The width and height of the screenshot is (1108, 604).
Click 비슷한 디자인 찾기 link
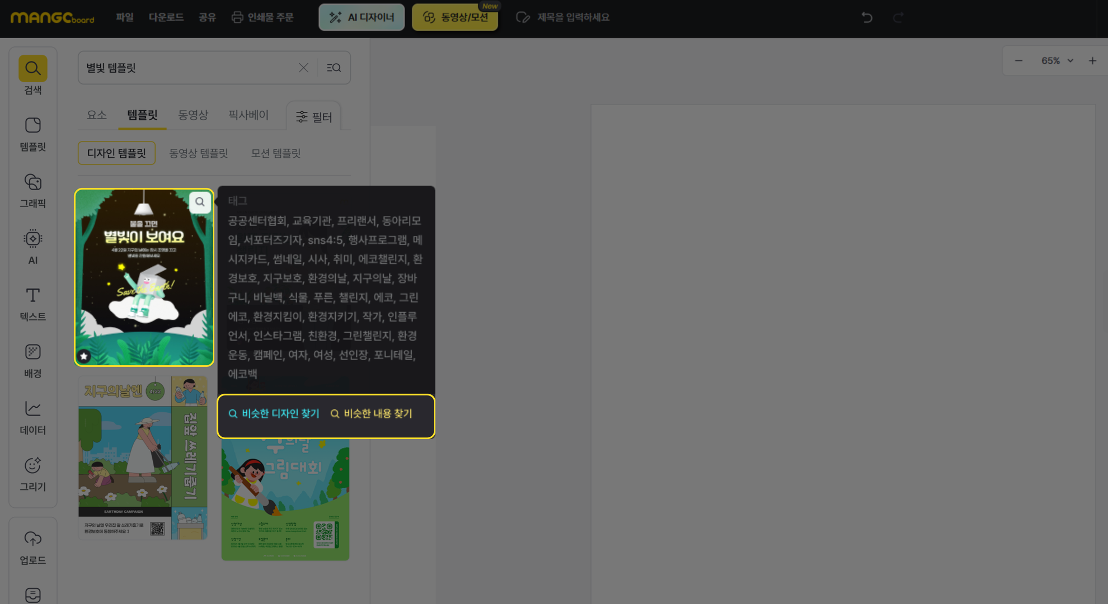click(x=274, y=414)
